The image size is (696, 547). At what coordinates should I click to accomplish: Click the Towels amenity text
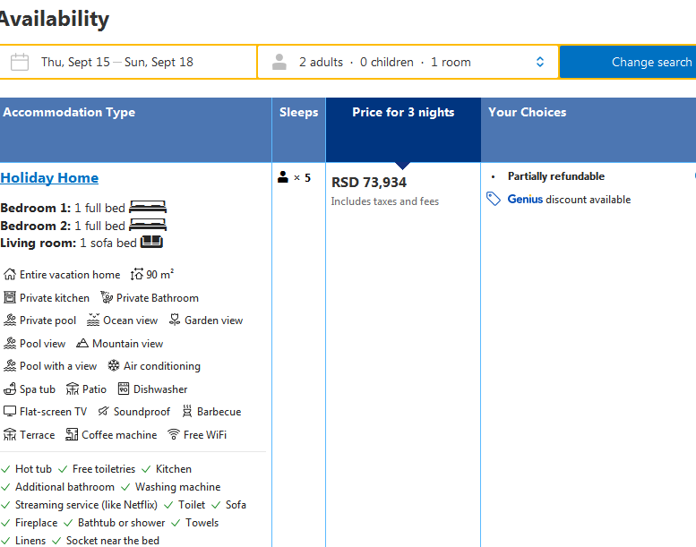[x=202, y=523]
